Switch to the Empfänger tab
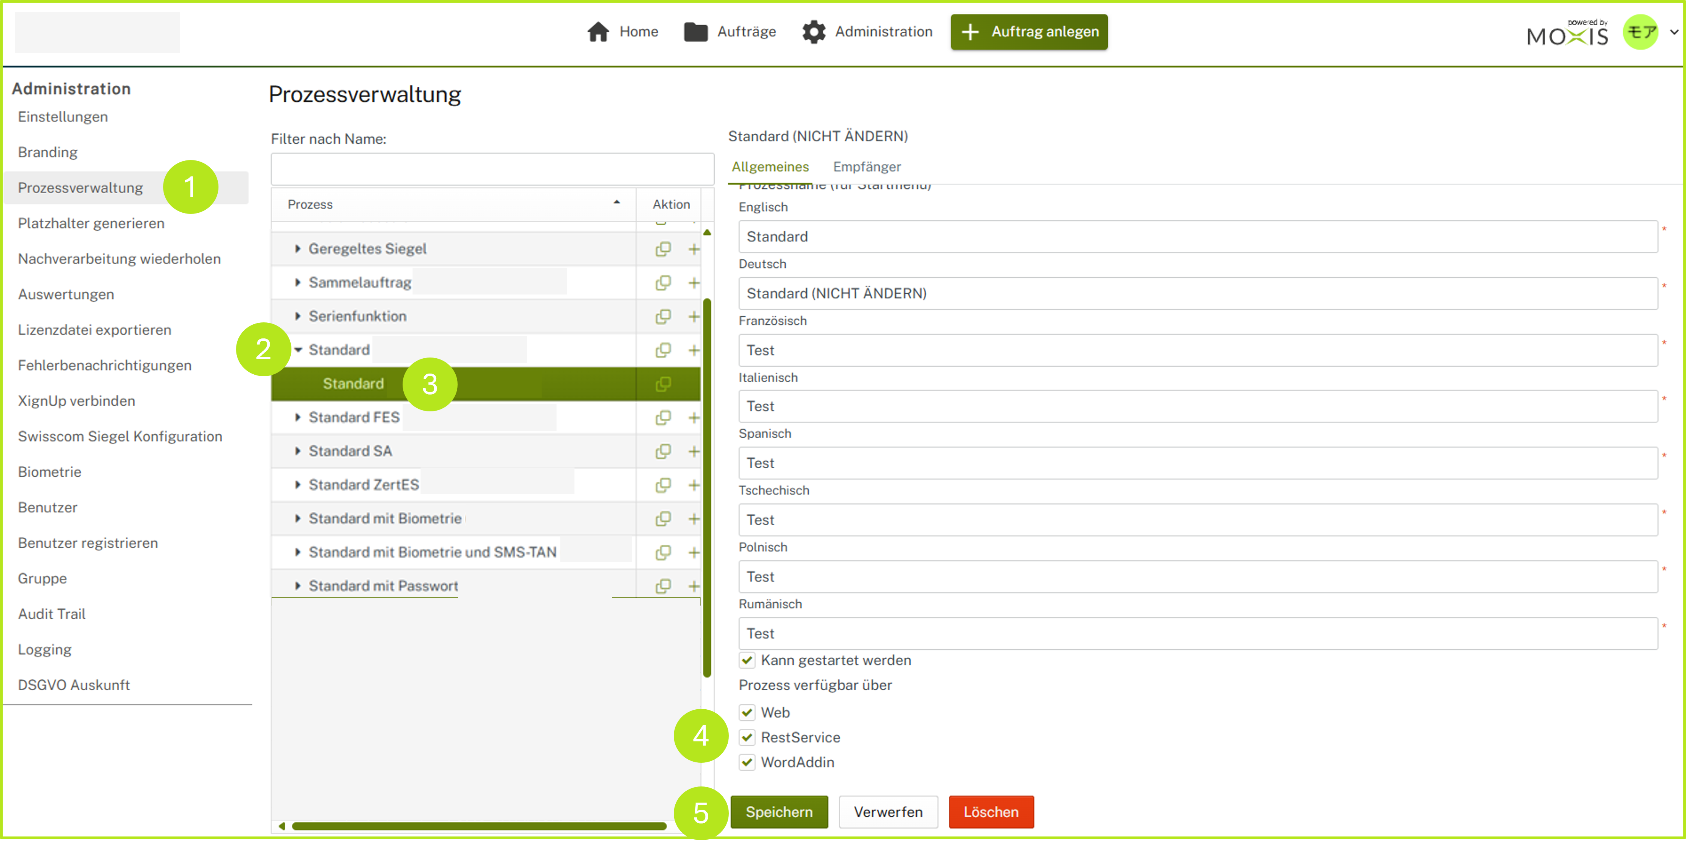This screenshot has width=1686, height=851. tap(867, 167)
